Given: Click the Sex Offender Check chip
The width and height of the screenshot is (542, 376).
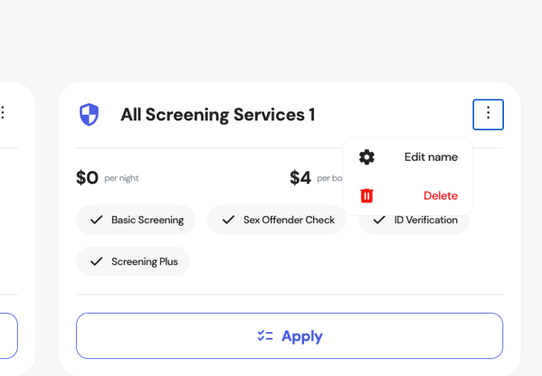Looking at the screenshot, I should point(277,220).
